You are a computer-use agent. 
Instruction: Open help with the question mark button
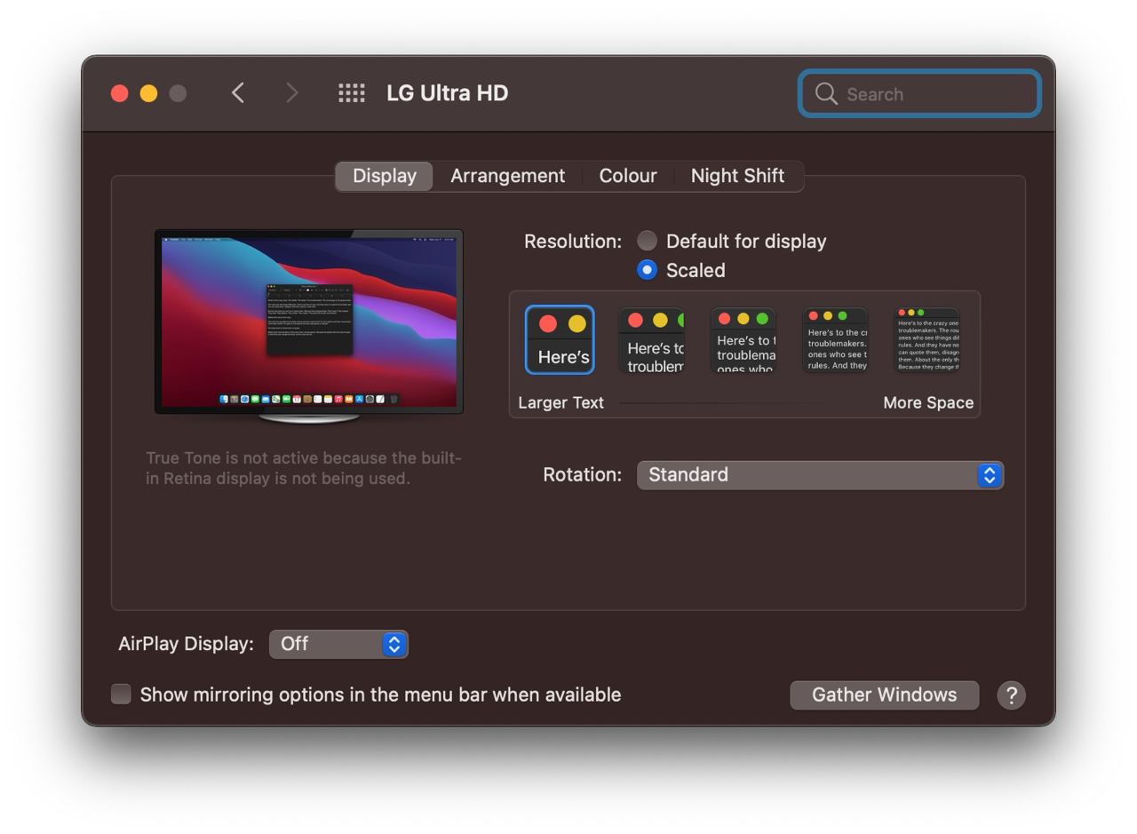click(1011, 695)
